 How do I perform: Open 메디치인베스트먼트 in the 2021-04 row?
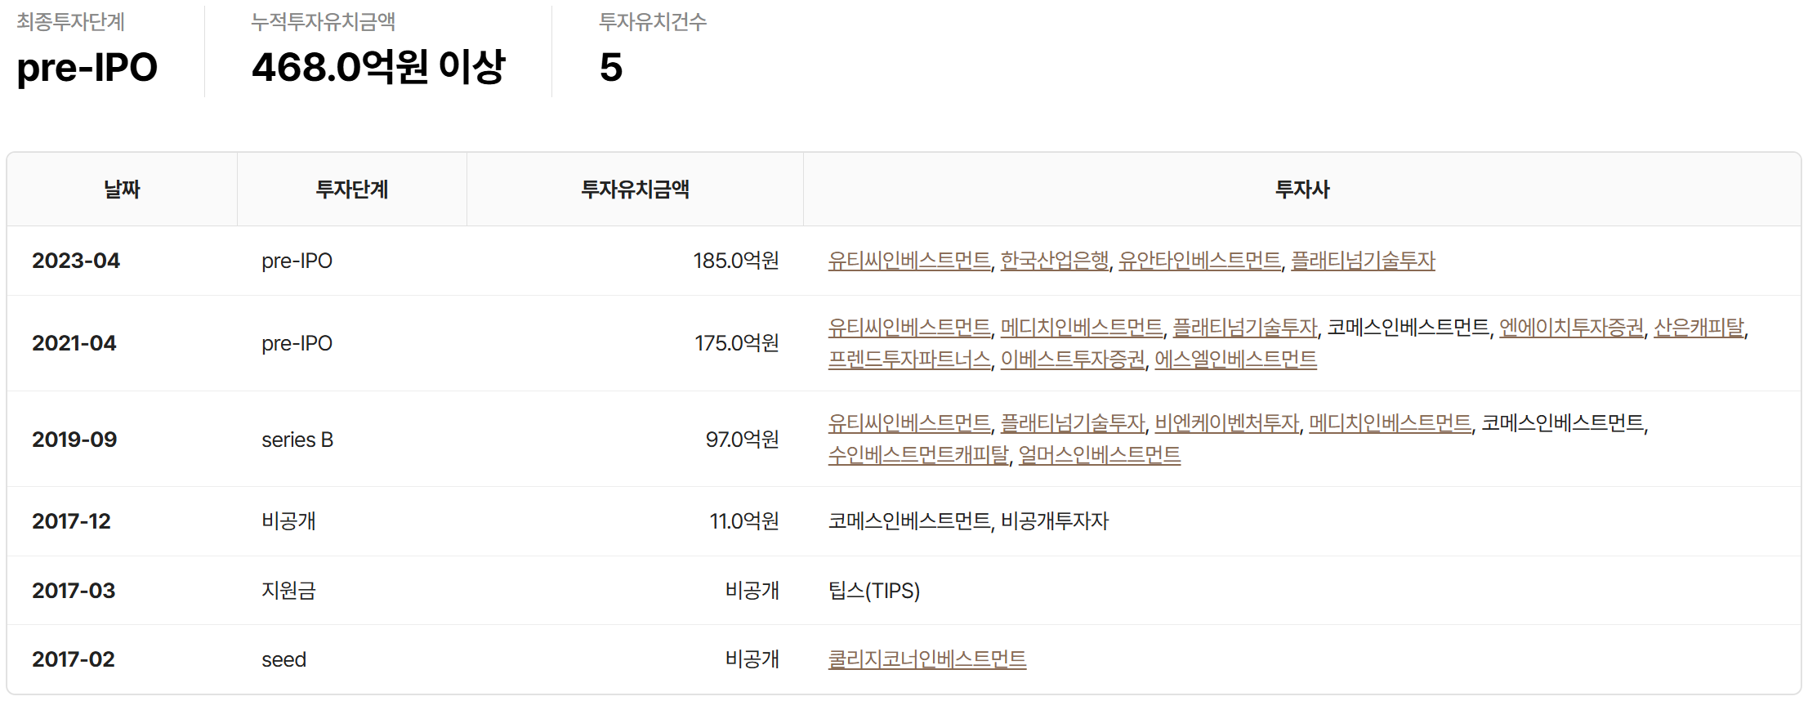click(1081, 328)
